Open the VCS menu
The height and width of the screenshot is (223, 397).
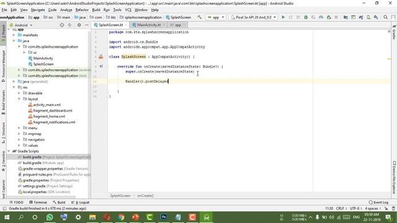(x=128, y=10)
